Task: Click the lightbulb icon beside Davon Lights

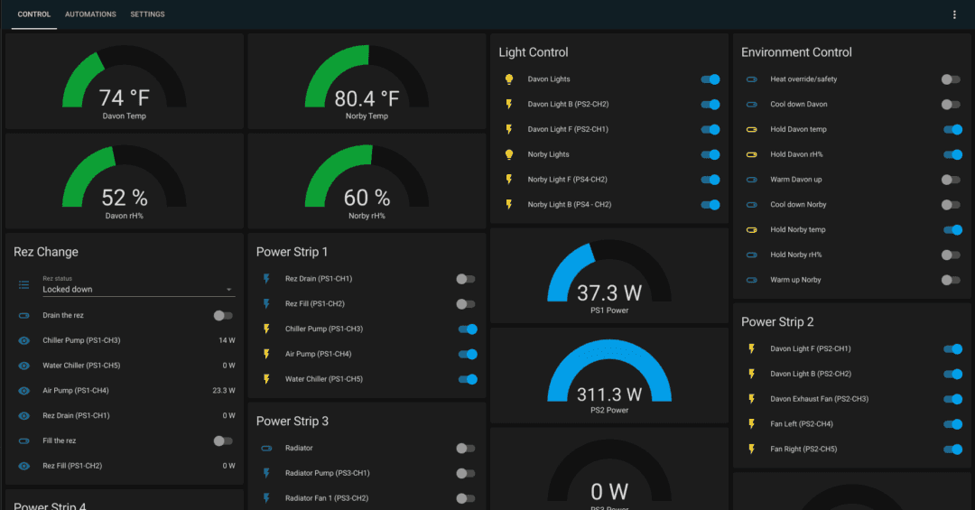Action: (x=508, y=79)
